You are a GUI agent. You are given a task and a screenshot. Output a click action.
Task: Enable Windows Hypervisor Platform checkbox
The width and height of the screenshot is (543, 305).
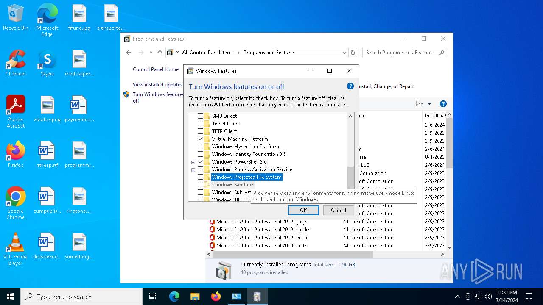200,147
